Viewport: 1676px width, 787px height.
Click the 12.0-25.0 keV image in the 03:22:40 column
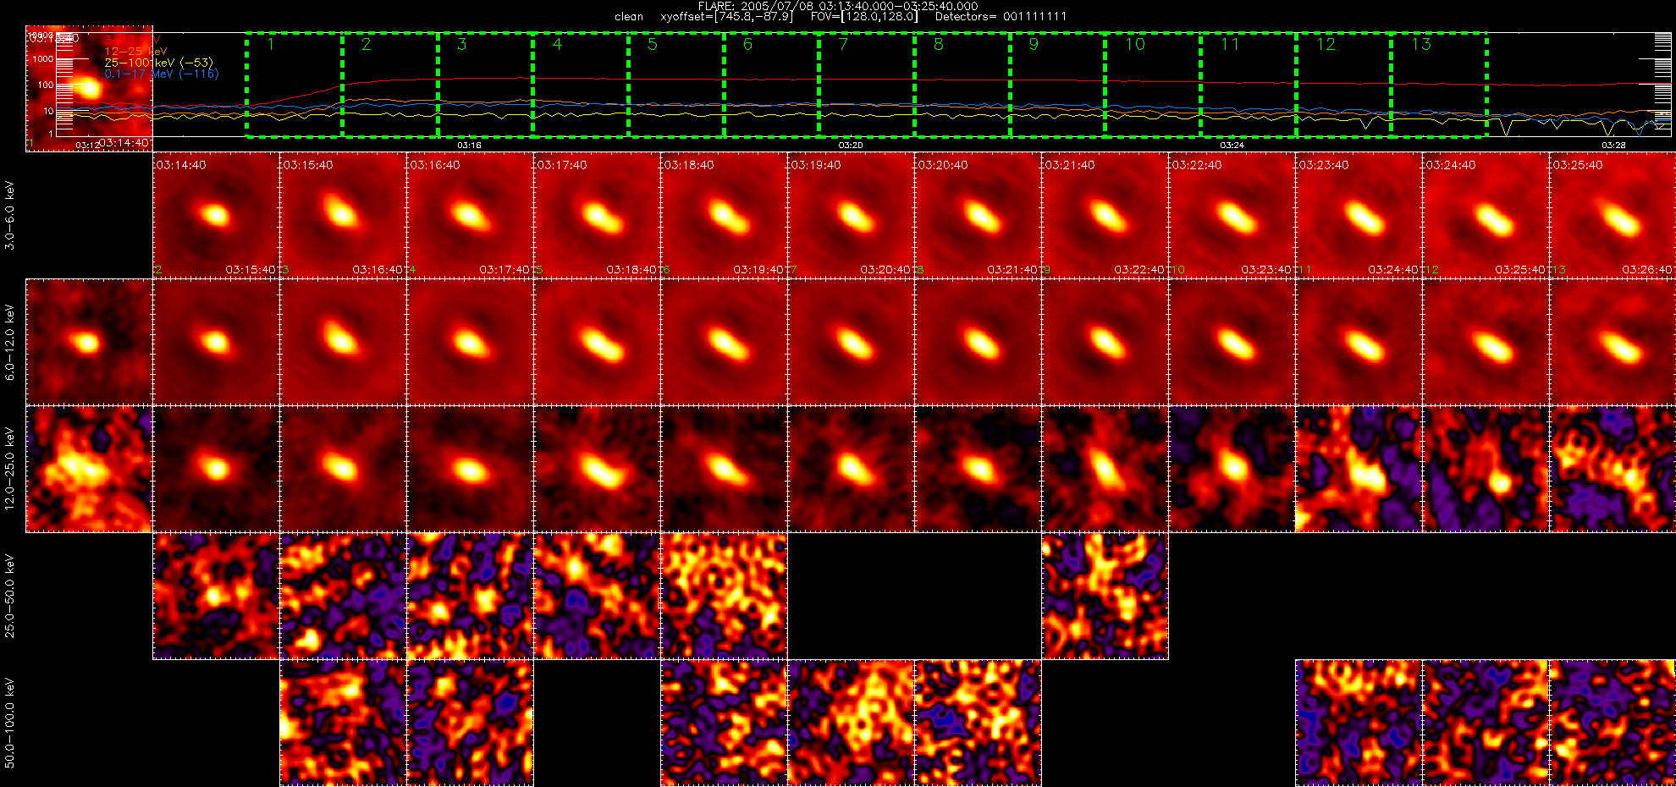tap(1232, 469)
